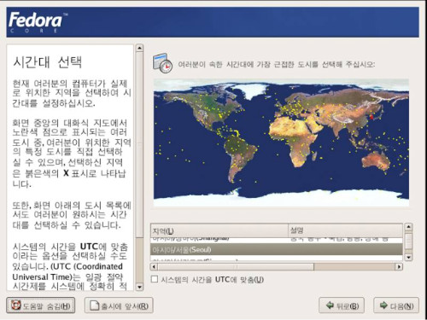Open the 출시에 앞서(R) release notes button
Screen dimensions: 427x320
coord(119,305)
